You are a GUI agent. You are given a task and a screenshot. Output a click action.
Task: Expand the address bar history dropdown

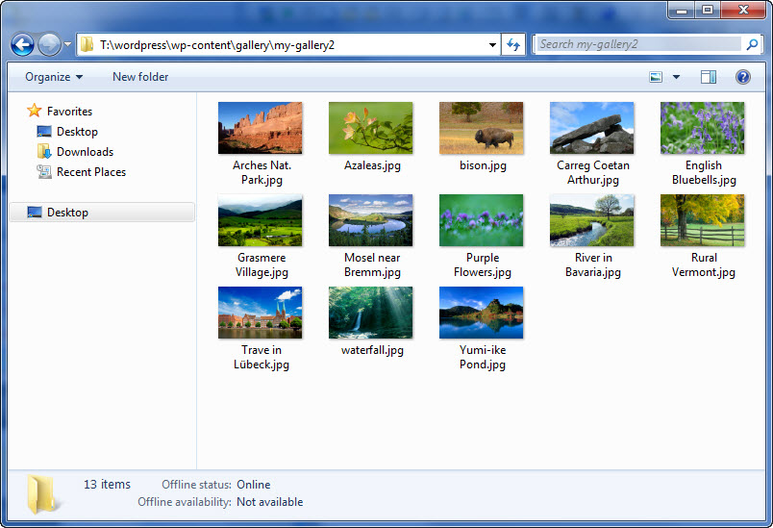[492, 44]
